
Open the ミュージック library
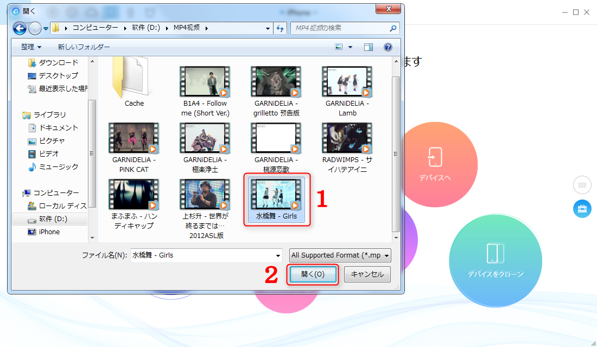click(x=53, y=166)
